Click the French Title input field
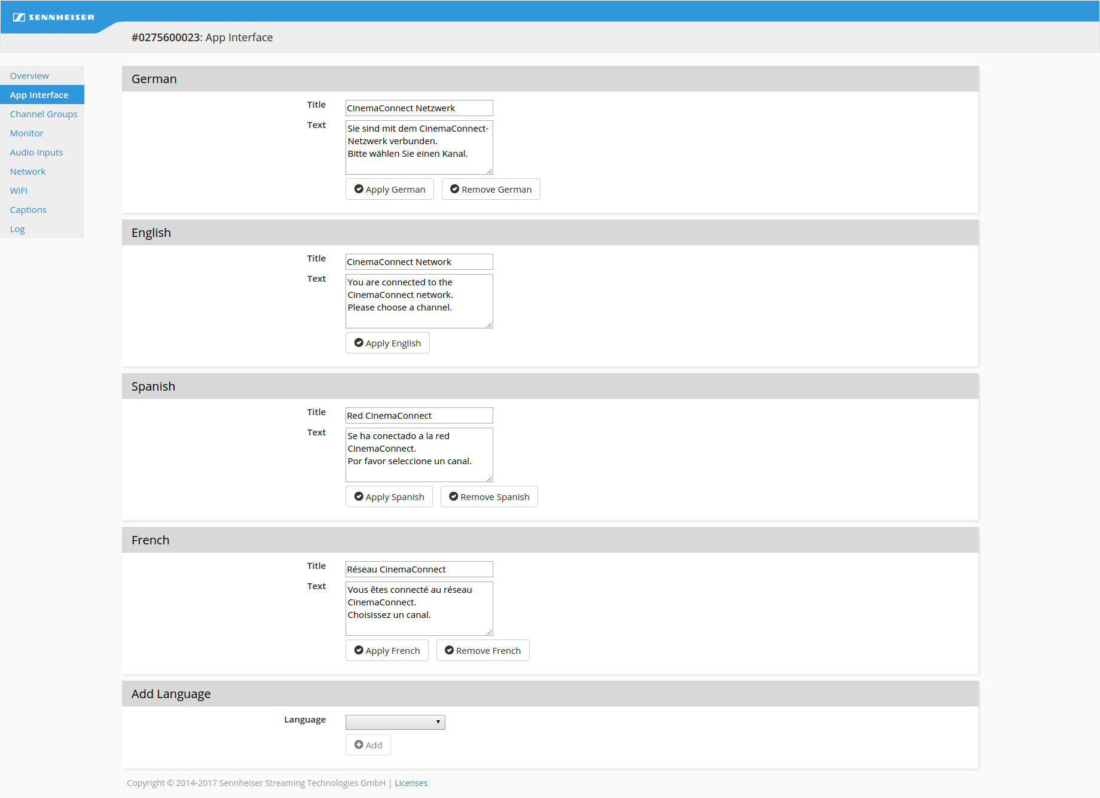 [x=418, y=569]
